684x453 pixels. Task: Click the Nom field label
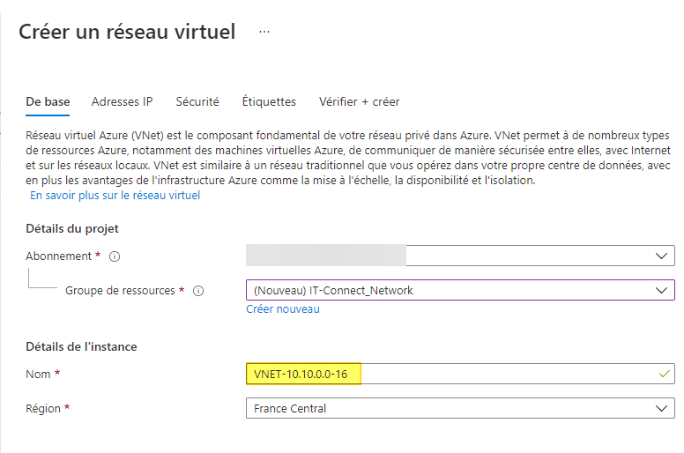tap(40, 375)
